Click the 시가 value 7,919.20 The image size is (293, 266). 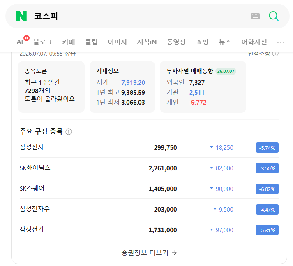click(x=133, y=82)
